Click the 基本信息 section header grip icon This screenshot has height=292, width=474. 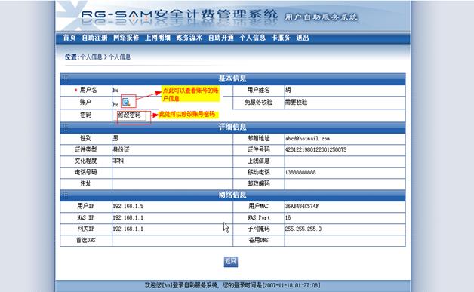click(65, 78)
